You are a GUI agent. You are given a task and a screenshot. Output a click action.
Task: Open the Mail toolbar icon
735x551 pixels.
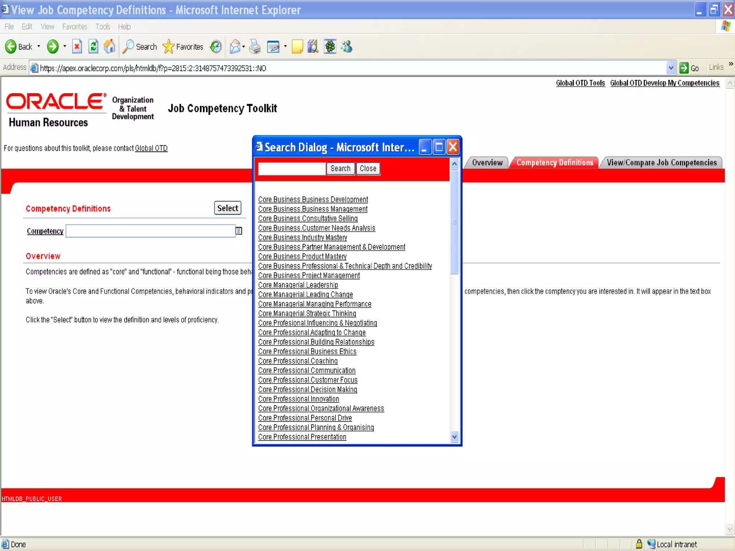(235, 47)
